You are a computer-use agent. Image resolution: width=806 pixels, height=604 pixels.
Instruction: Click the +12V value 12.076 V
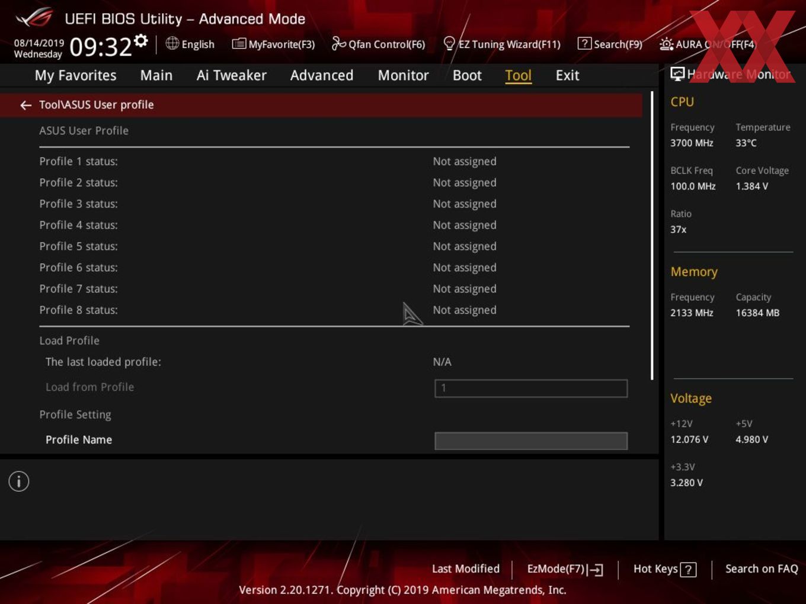coord(689,439)
